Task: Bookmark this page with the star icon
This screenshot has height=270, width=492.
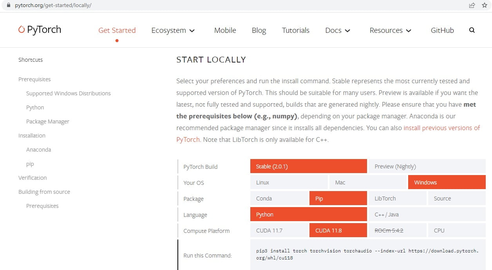Action: pyautogui.click(x=484, y=5)
